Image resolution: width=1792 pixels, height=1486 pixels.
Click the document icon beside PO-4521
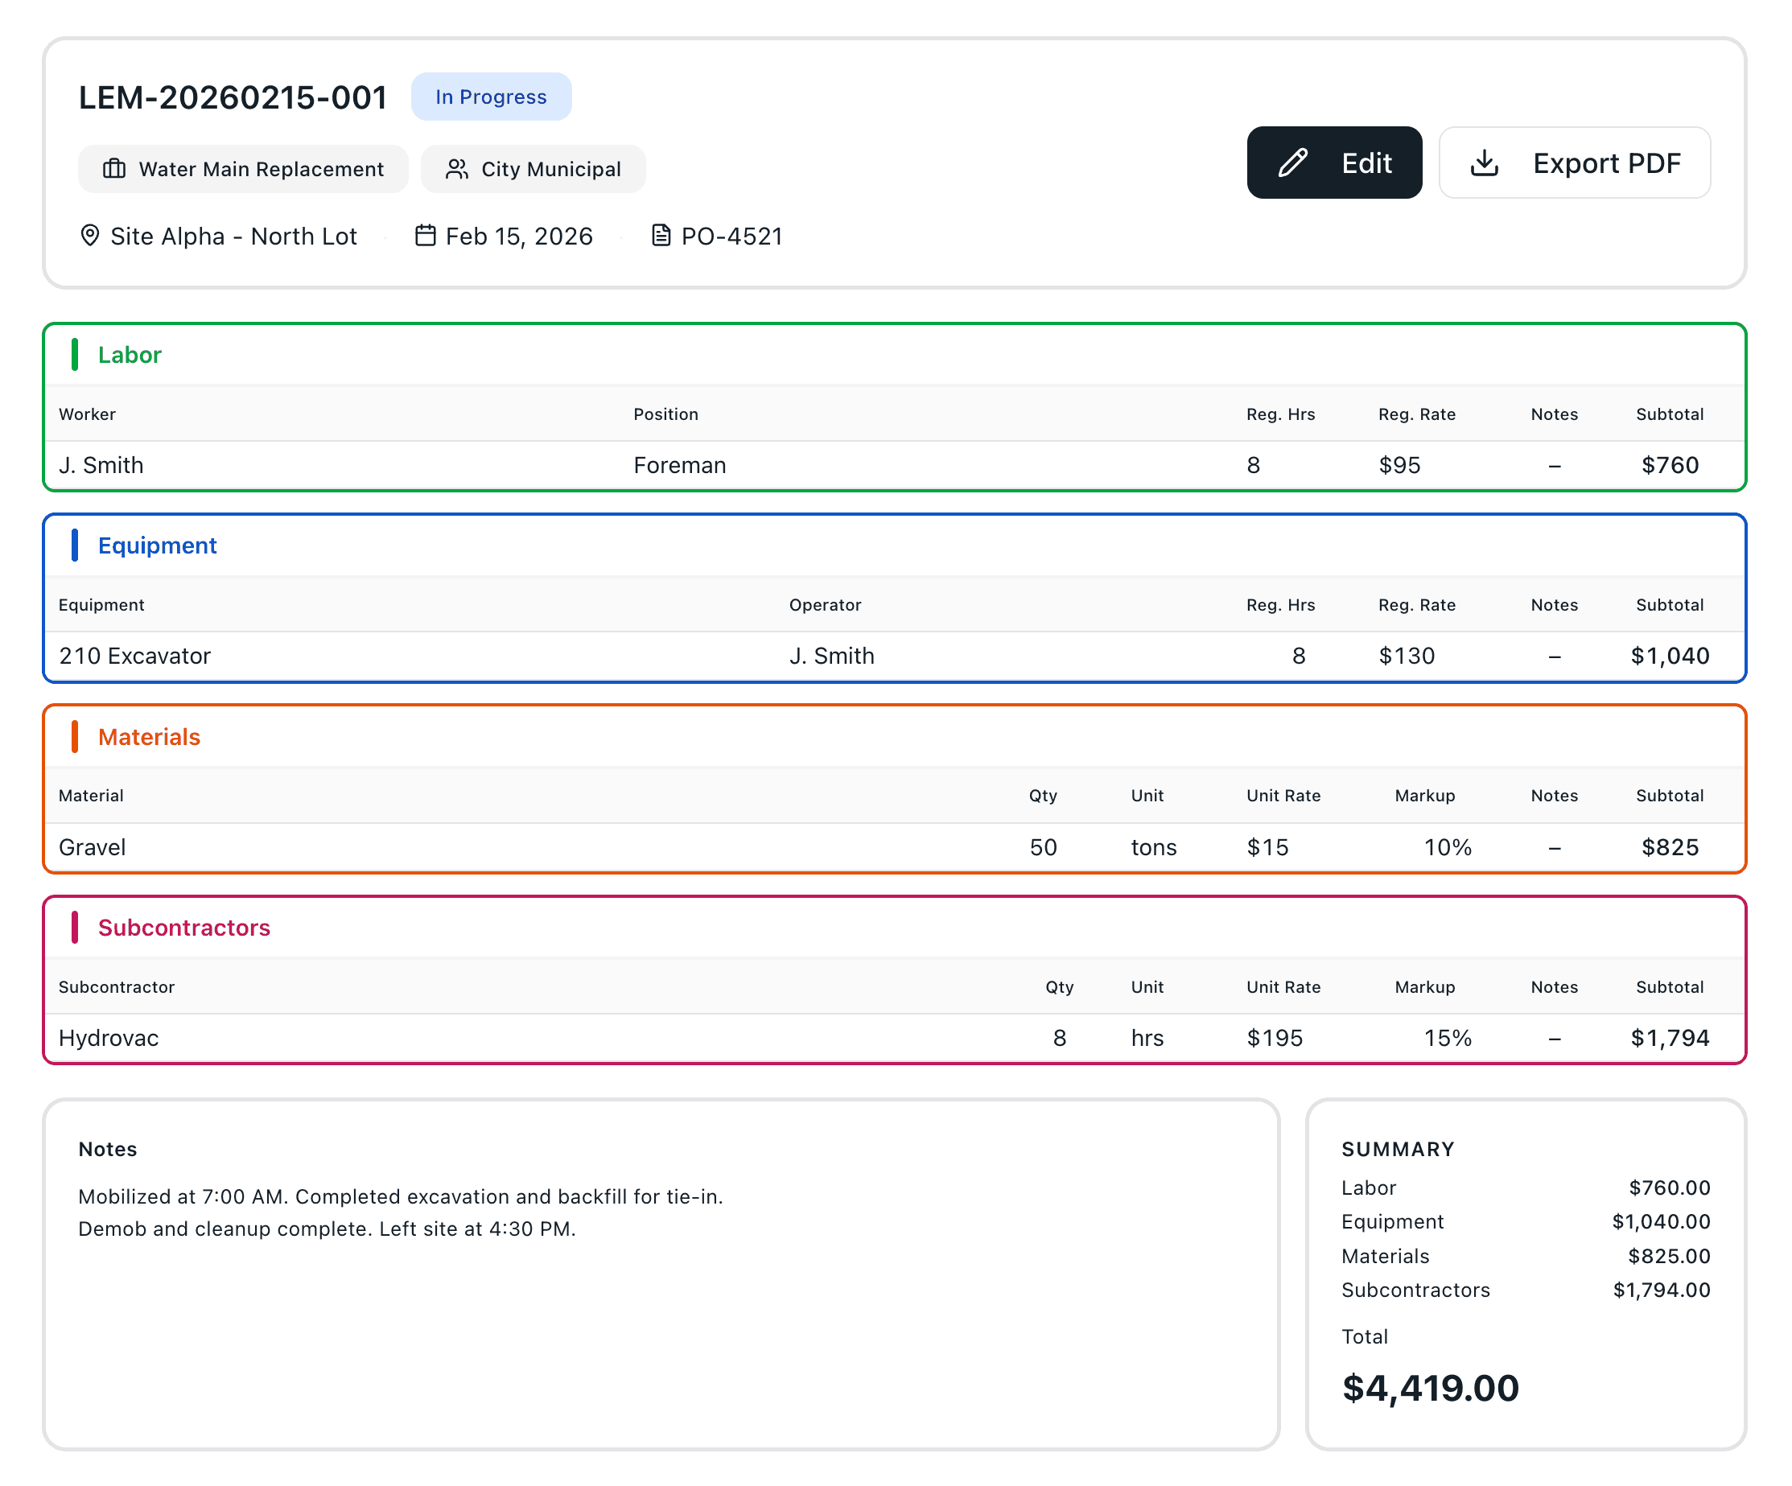[x=661, y=237]
